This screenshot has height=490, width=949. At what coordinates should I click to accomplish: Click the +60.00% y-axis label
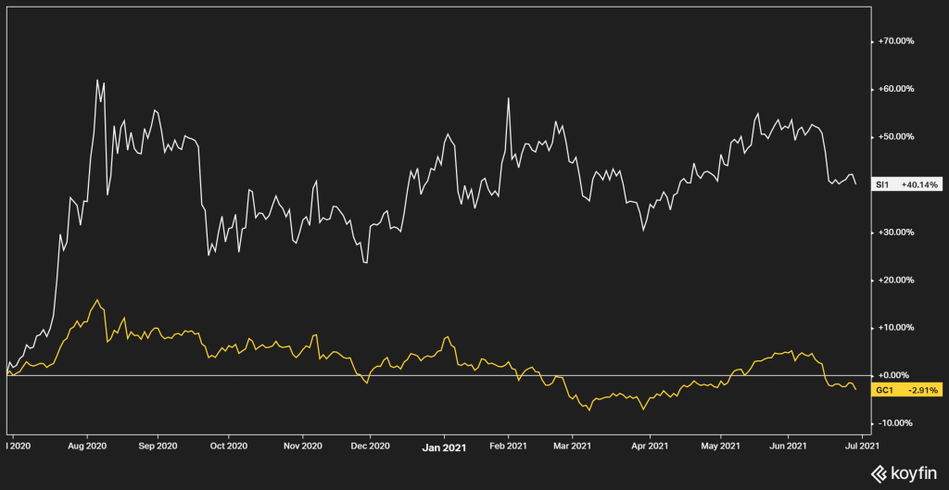[897, 89]
